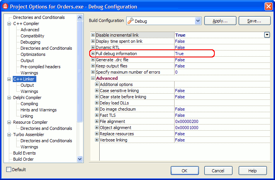Click the application icon in the title bar
The height and width of the screenshot is (180, 275).
click(x=5, y=7)
